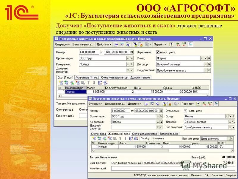Click the OK button in the front window
This screenshot has width=238, height=179.
click(206, 175)
